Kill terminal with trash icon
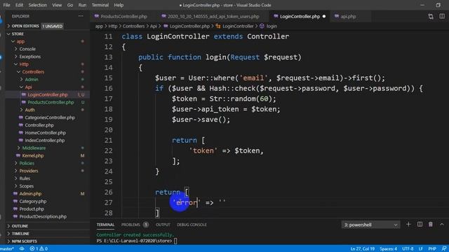The width and height of the screenshot is (449, 252). pos(430,225)
